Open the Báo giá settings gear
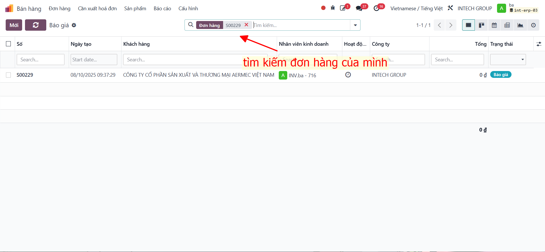Screen dimensions: 545x252 coord(74,25)
